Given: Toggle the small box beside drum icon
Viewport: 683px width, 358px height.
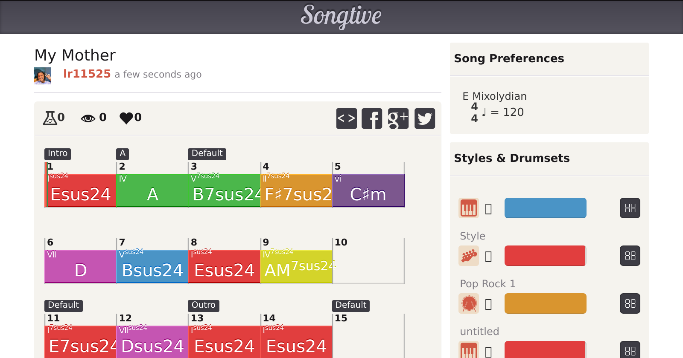Looking at the screenshot, I should [489, 304].
